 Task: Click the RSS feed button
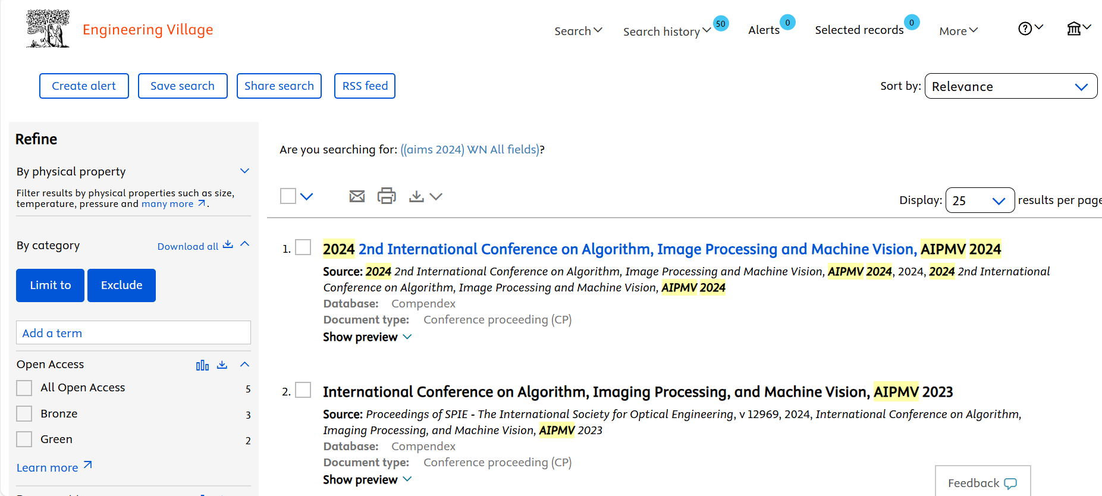365,86
